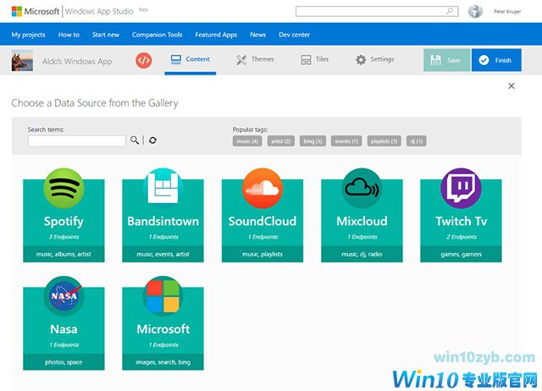Filter by music (4) tag
The height and width of the screenshot is (391, 542).
(x=247, y=141)
